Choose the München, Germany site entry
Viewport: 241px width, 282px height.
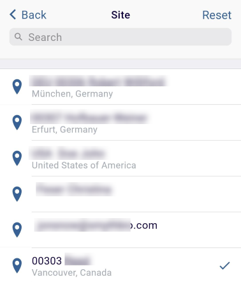[x=120, y=87]
